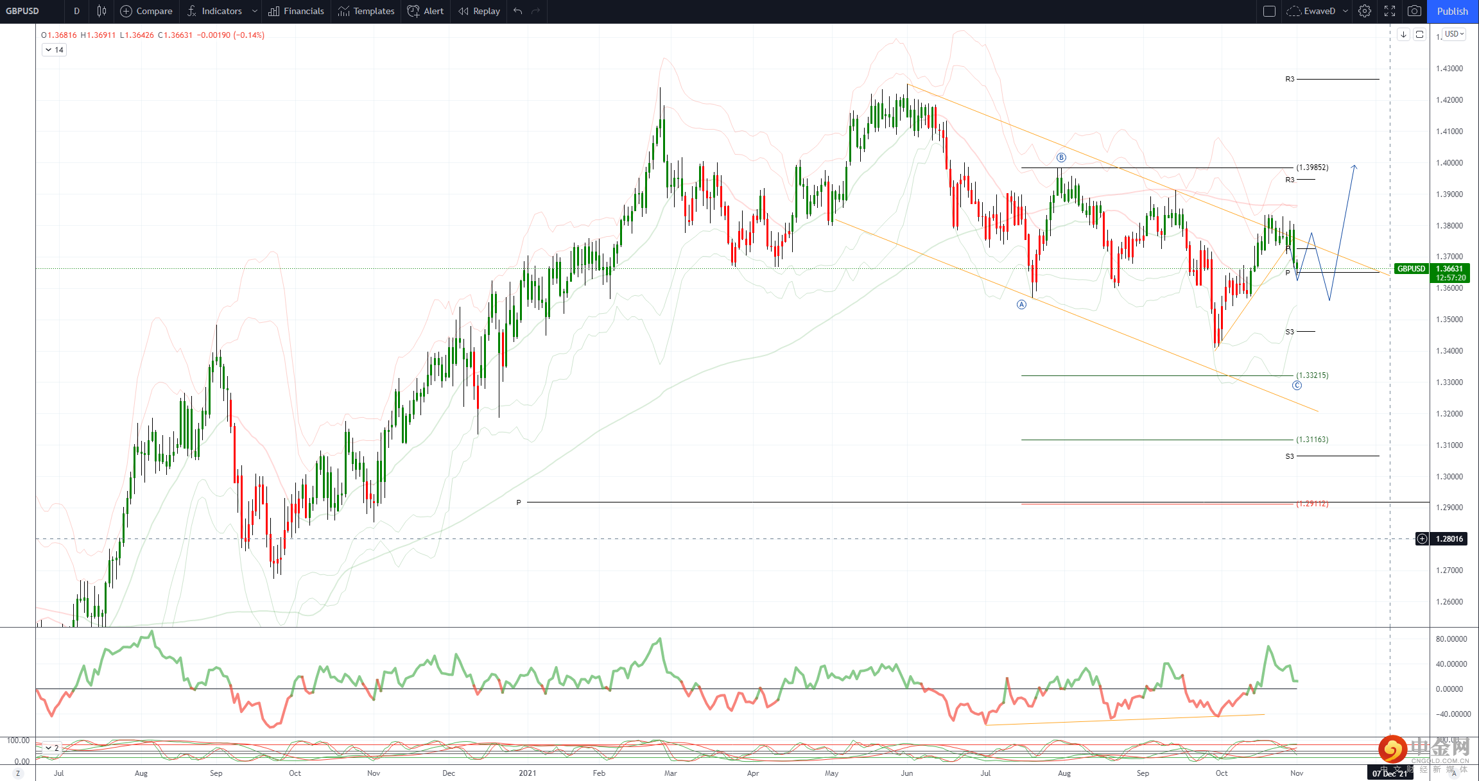Change the D timeframe interval
This screenshot has width=1479, height=781.
coord(76,11)
